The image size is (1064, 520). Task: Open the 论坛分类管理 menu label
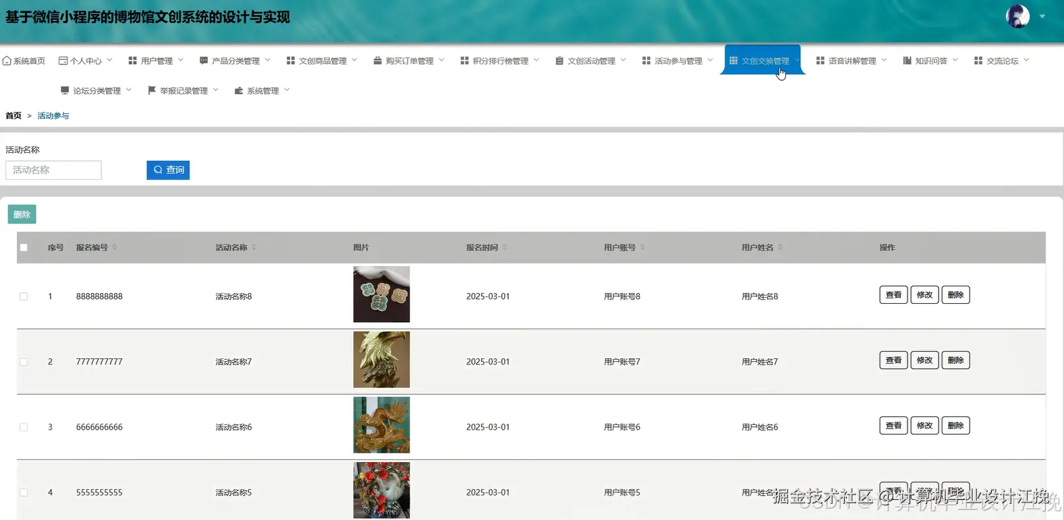tap(97, 90)
